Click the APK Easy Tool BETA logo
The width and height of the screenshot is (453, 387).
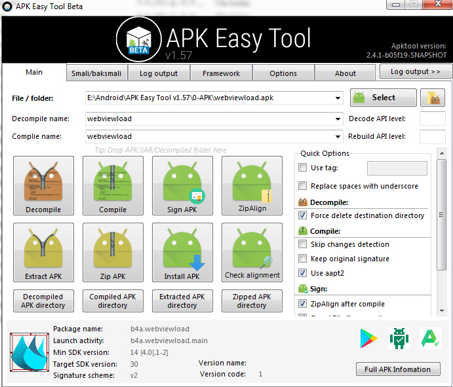coord(139,39)
